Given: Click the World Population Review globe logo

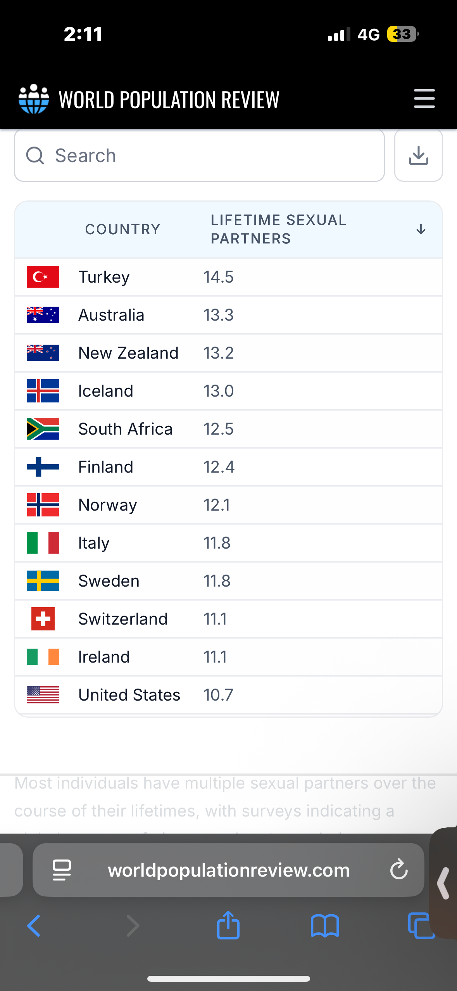Looking at the screenshot, I should [x=34, y=99].
